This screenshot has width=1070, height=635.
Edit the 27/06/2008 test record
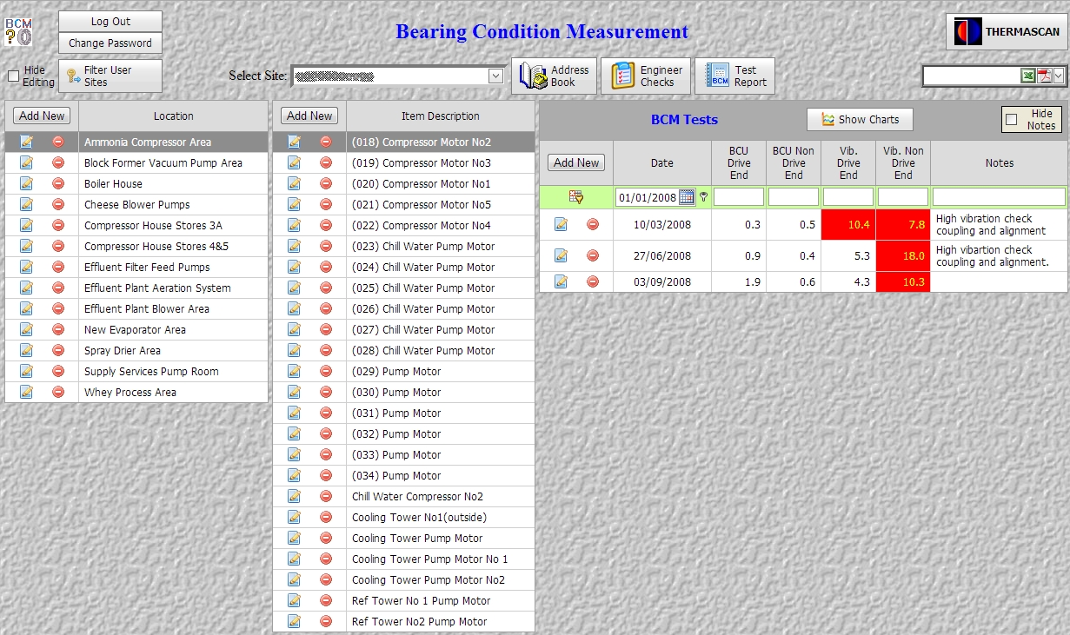[x=561, y=255]
